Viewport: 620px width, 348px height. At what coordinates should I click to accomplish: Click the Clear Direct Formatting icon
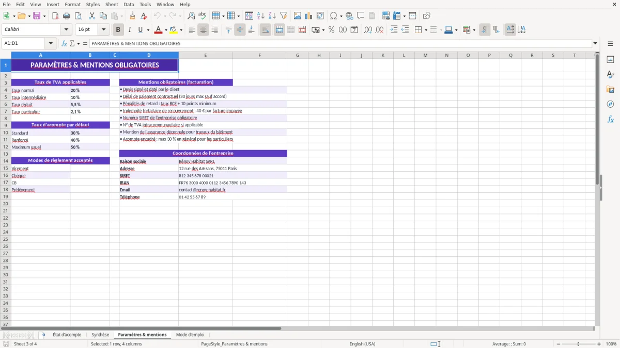tap(144, 16)
